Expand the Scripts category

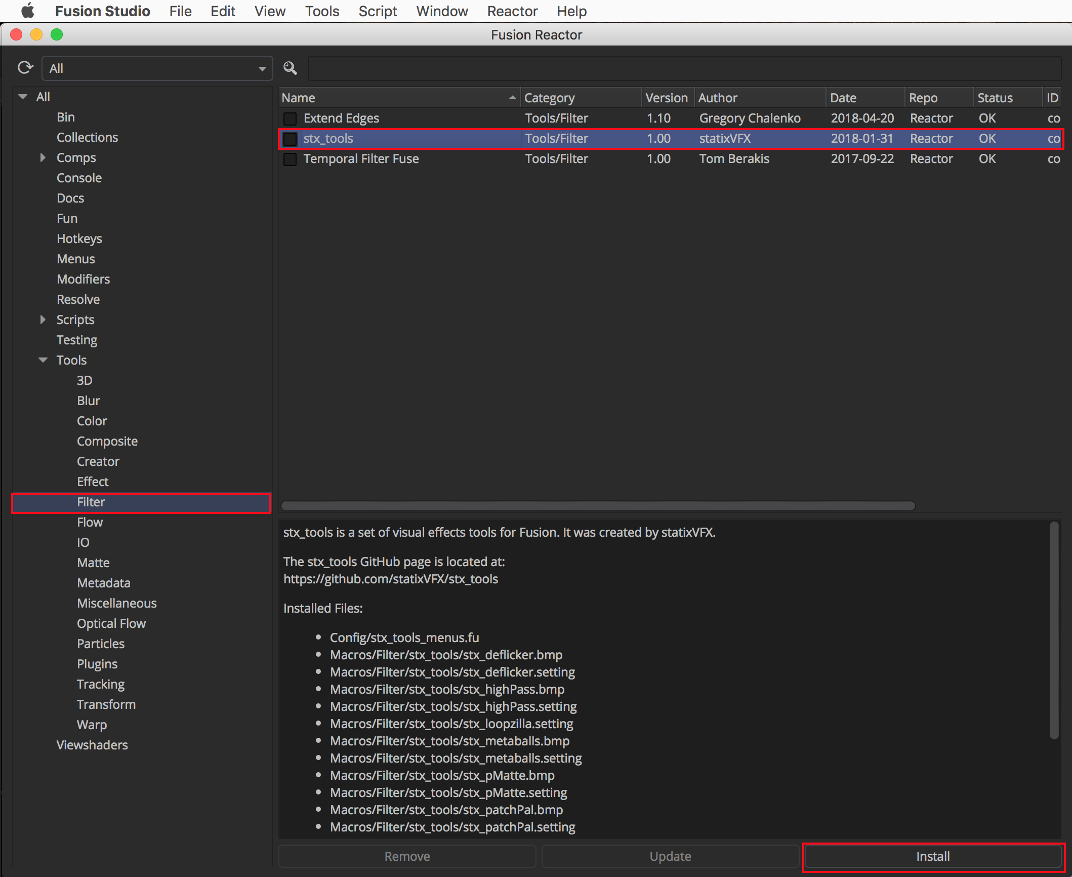(x=43, y=320)
